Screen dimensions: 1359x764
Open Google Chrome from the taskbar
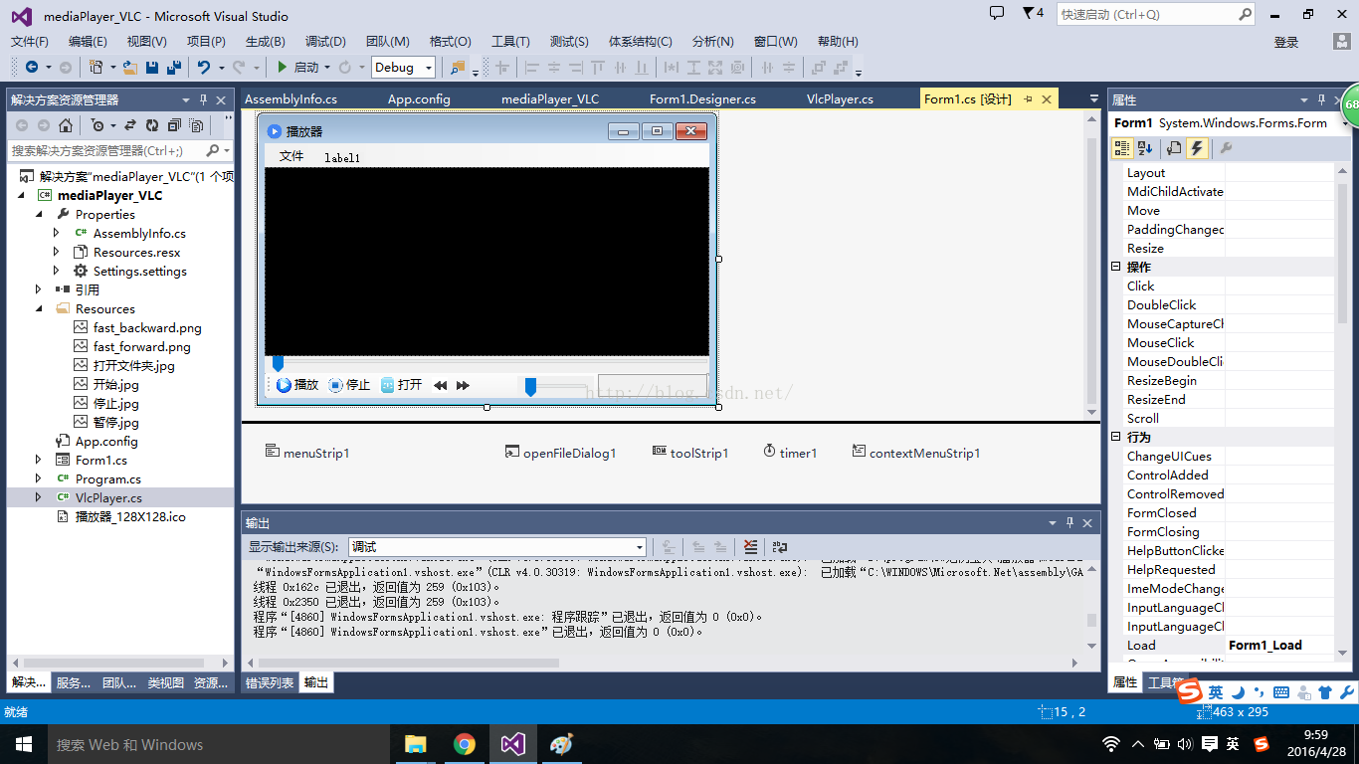(x=465, y=744)
